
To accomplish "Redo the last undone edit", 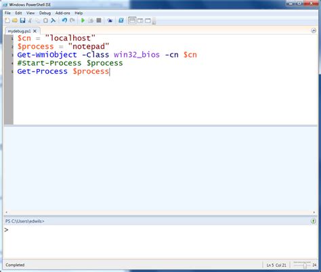I will coord(72,20).
